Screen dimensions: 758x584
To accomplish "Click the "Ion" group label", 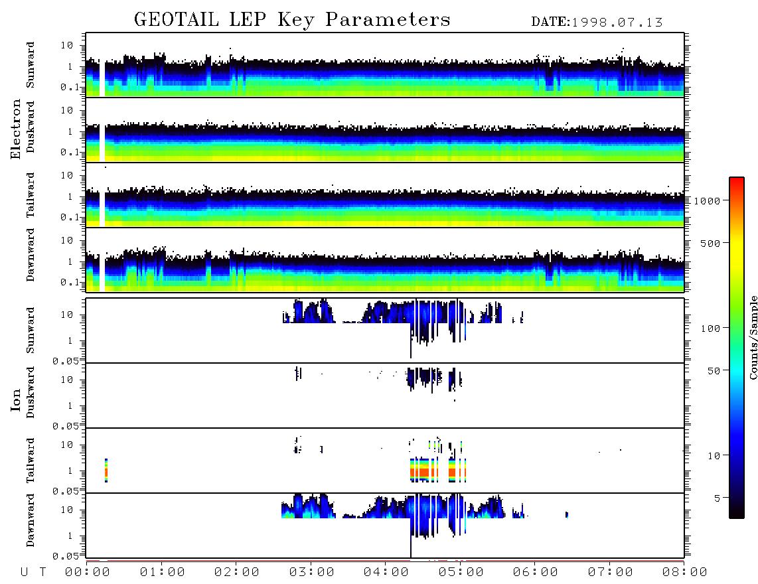I will pos(16,400).
